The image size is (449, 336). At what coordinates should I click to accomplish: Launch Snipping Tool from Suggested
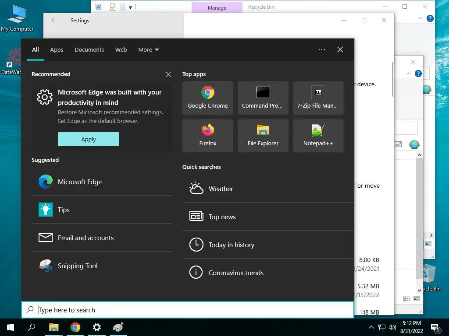(102, 266)
